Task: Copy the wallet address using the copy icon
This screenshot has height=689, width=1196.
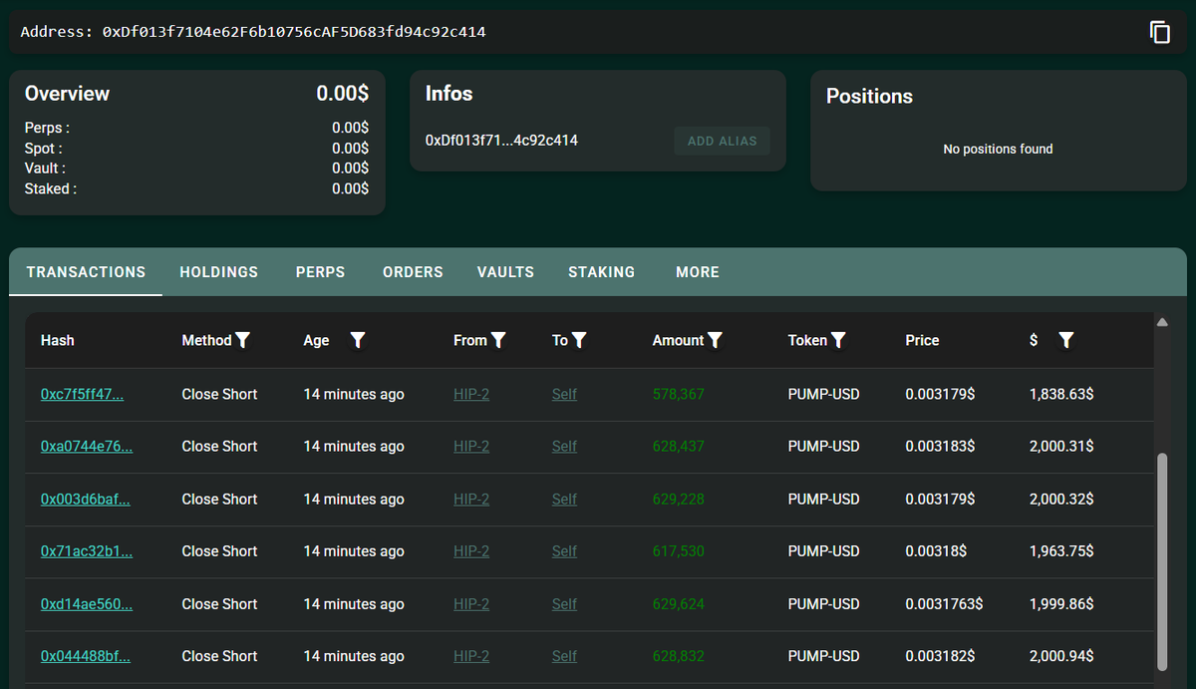Action: coord(1160,32)
